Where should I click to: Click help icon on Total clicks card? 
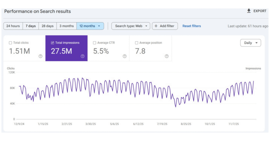pos(40,56)
